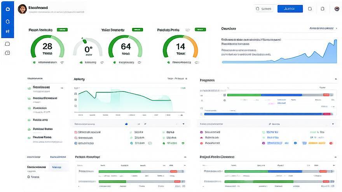Click the red circle icon in the right list's third row

coord(201,143)
